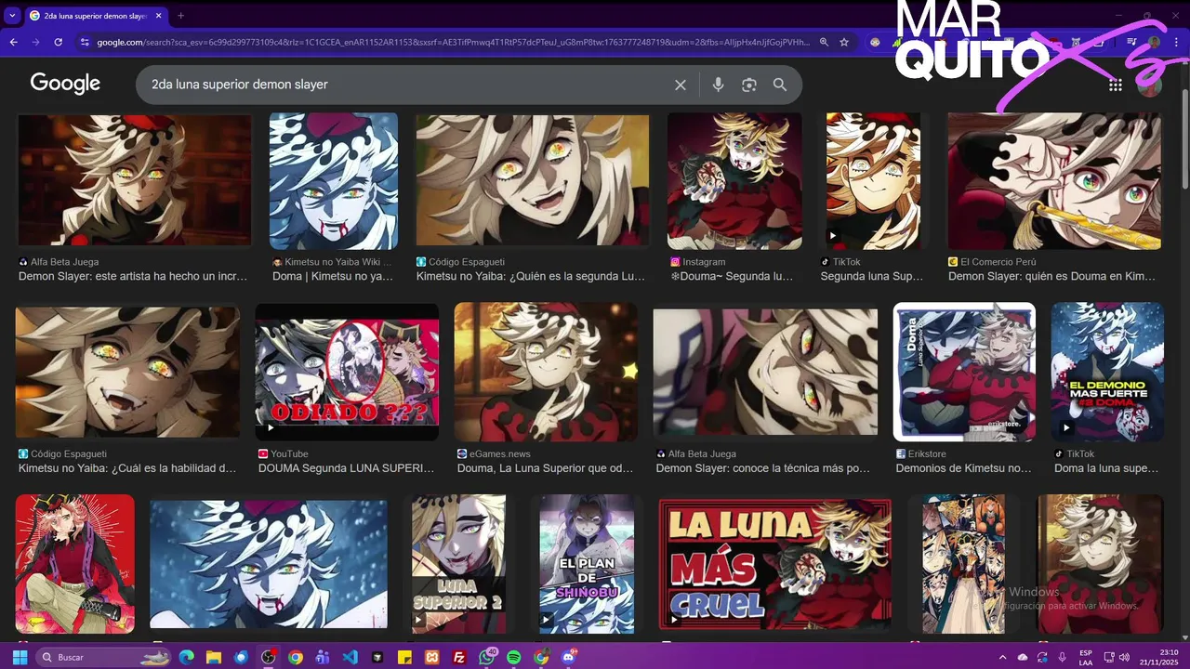
Task: Bookmark this page with the star icon
Action: click(844, 42)
